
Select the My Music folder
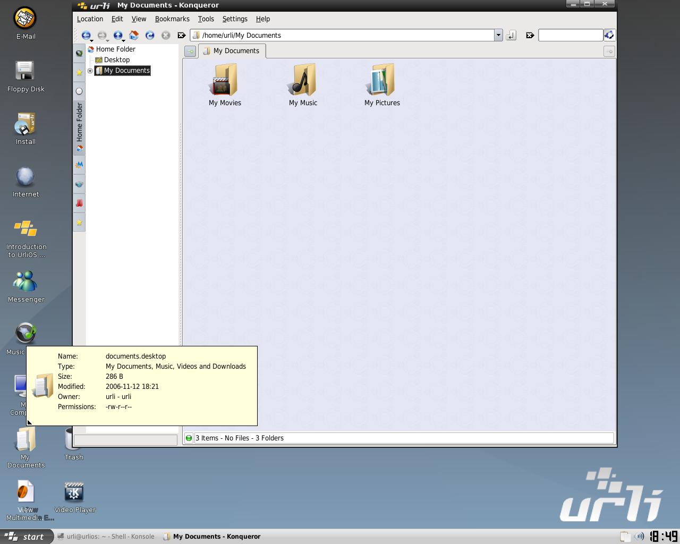tap(303, 85)
